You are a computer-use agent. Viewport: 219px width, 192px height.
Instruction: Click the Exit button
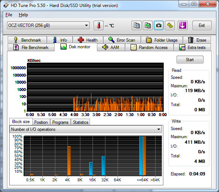[202, 25]
